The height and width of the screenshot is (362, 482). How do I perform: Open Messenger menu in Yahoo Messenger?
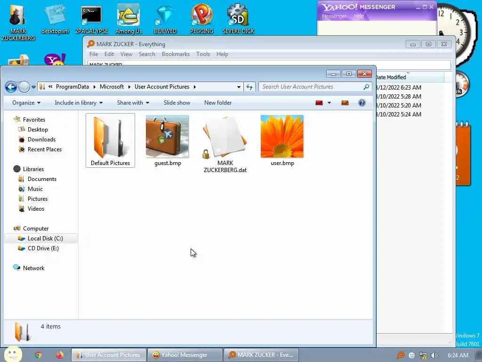tap(334, 16)
